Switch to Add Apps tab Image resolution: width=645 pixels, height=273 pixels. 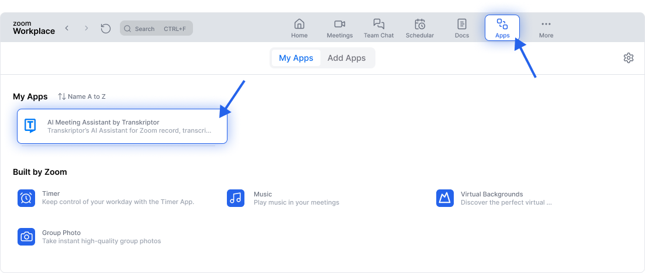click(x=346, y=58)
